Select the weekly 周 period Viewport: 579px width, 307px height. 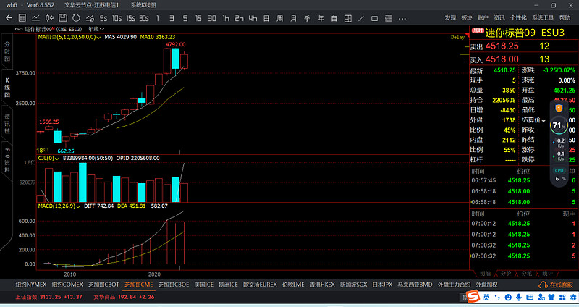point(280,18)
